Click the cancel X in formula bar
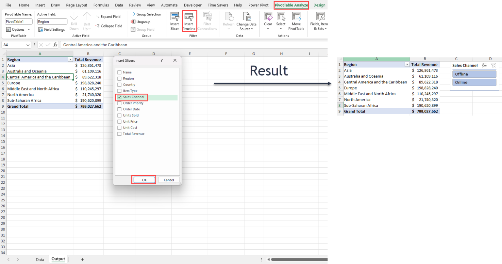This screenshot has height=264, width=502. [x=41, y=45]
